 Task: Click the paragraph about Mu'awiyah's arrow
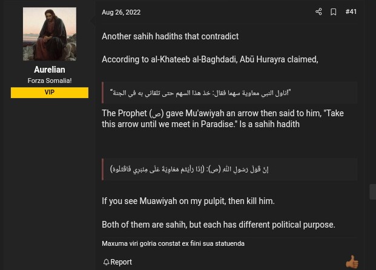point(222,119)
